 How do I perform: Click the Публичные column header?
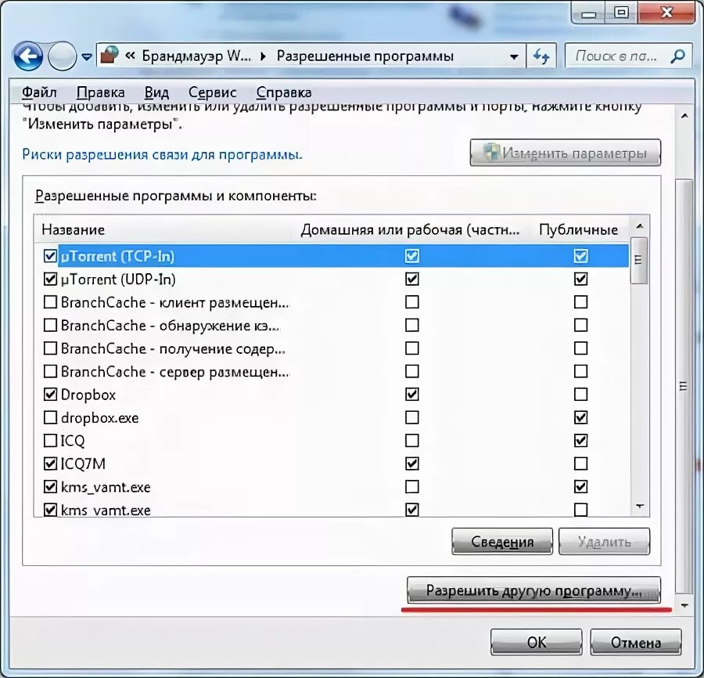(578, 229)
